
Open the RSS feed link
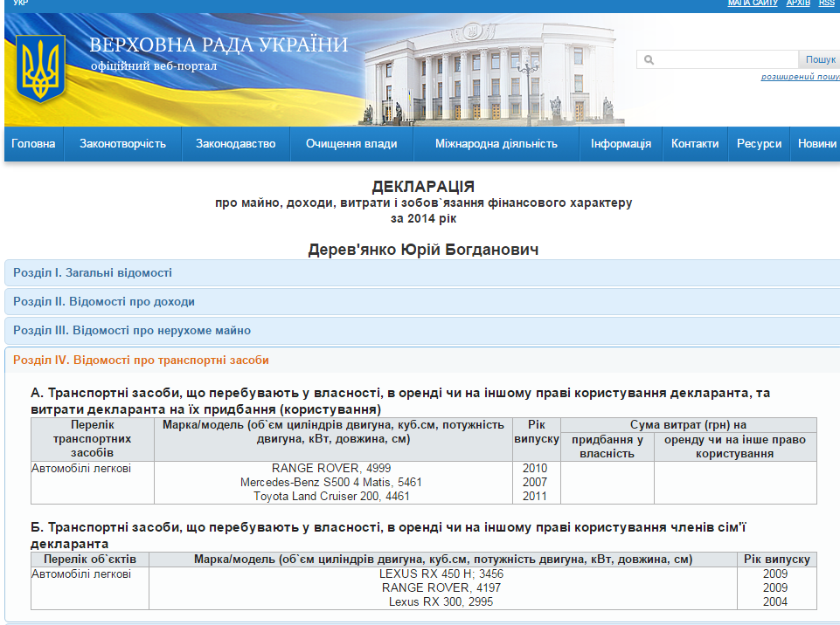click(x=826, y=3)
